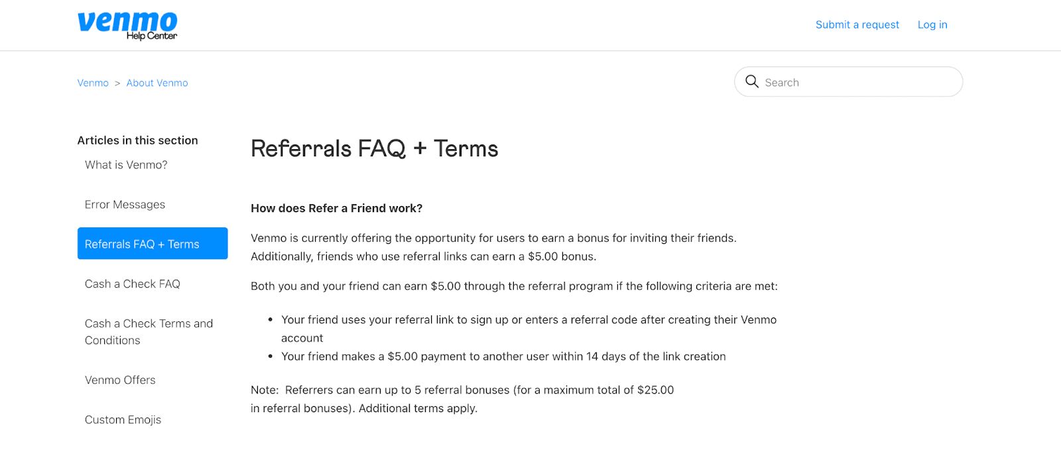Open the Error Messages article

125,204
